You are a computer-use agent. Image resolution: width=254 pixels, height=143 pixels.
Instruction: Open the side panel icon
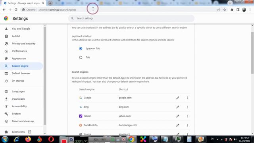pyautogui.click(x=238, y=10)
